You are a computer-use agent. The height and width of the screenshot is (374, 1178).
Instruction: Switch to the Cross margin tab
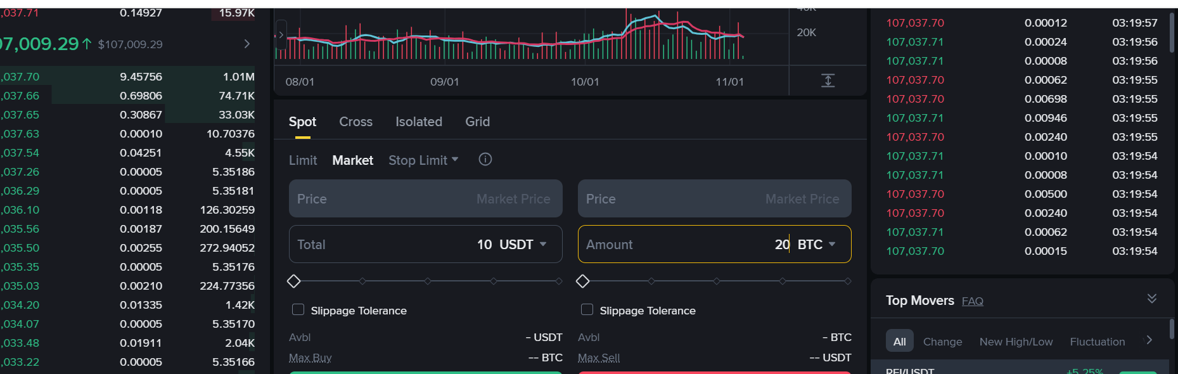355,122
